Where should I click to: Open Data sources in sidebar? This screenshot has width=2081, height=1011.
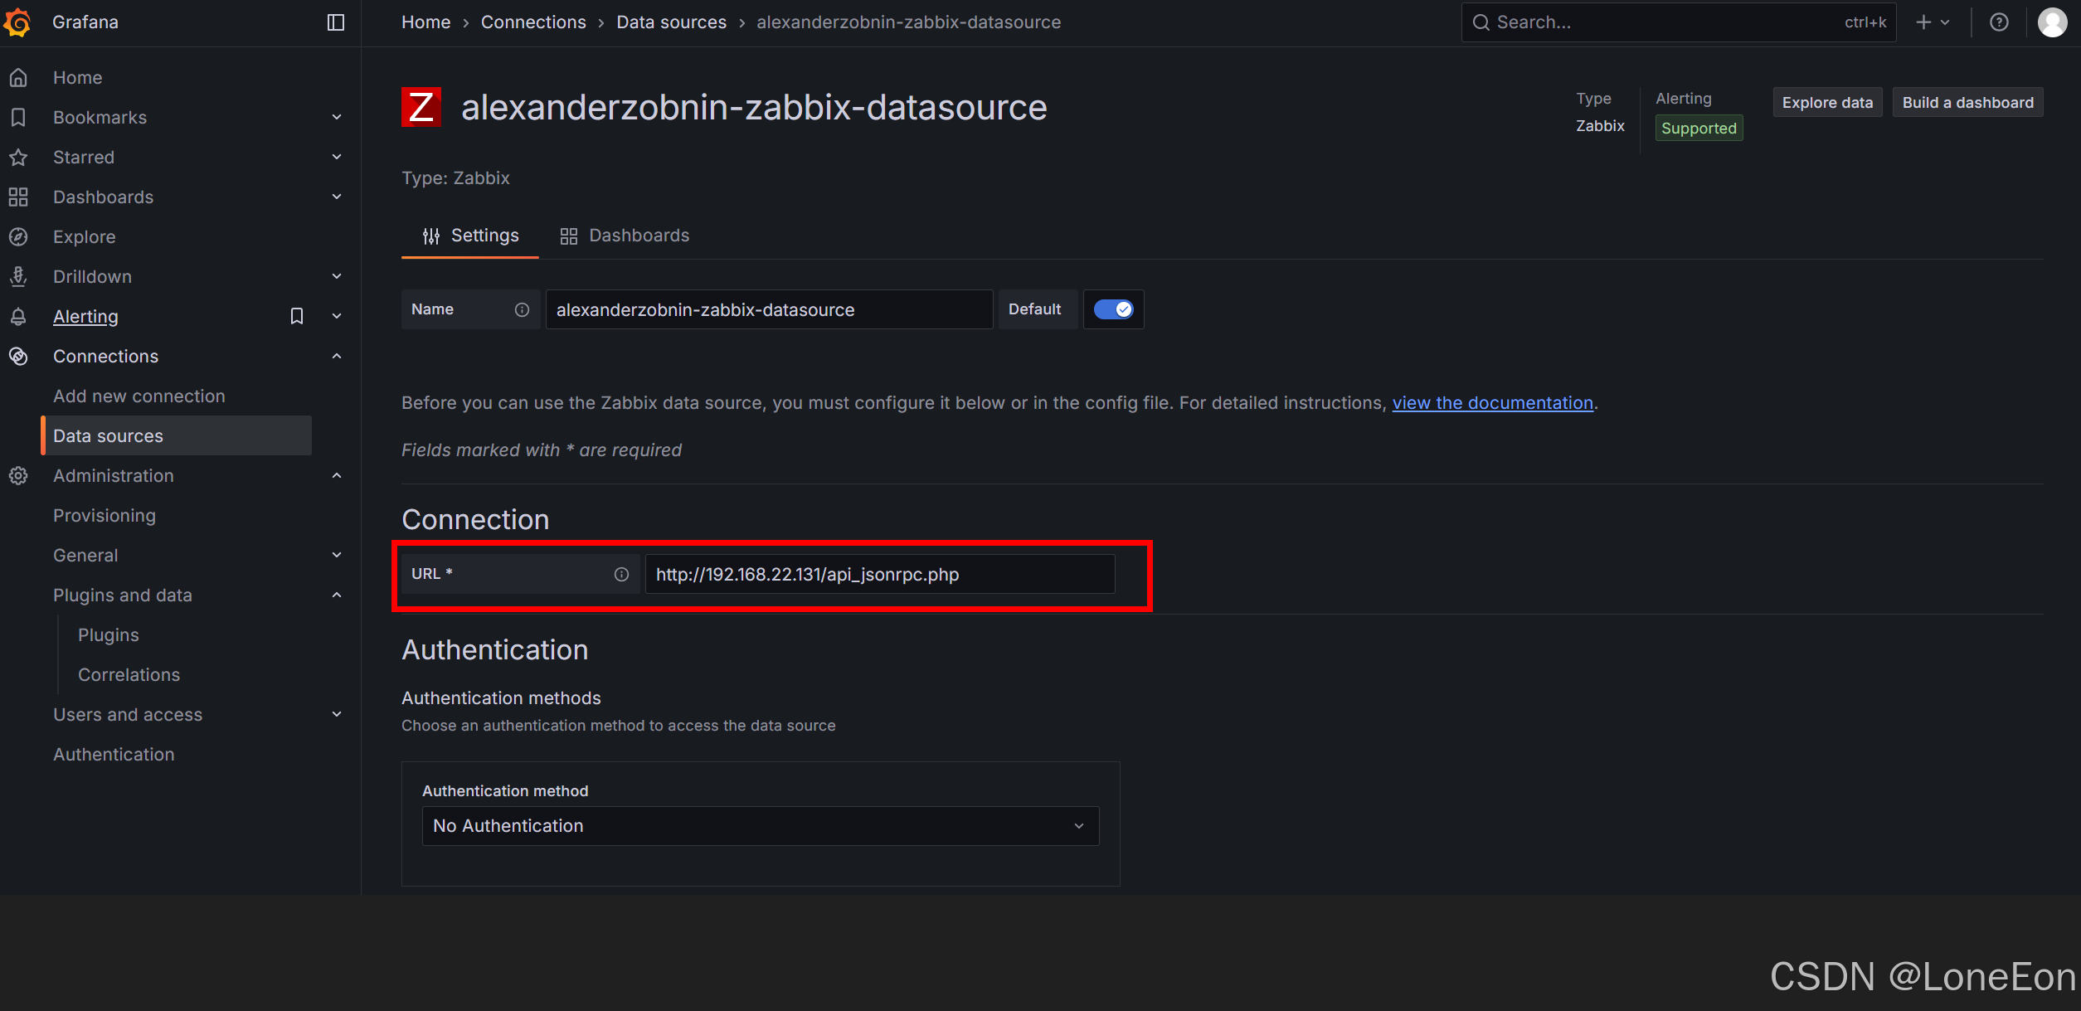[x=177, y=435]
